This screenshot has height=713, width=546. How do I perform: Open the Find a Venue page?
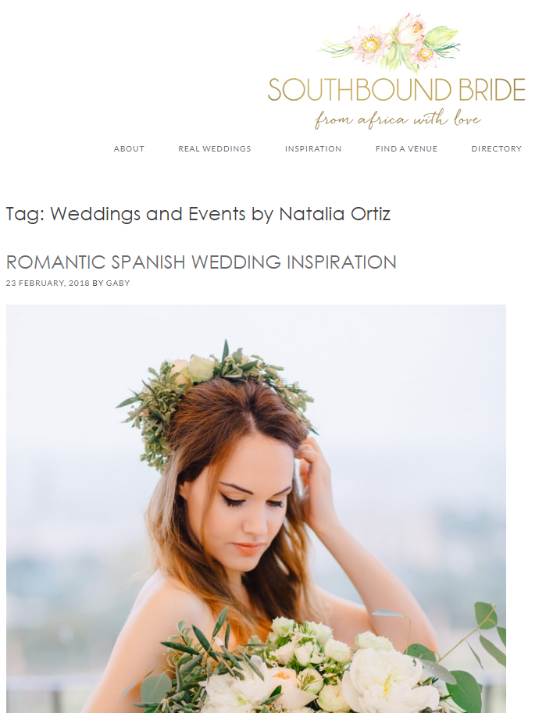(x=406, y=148)
